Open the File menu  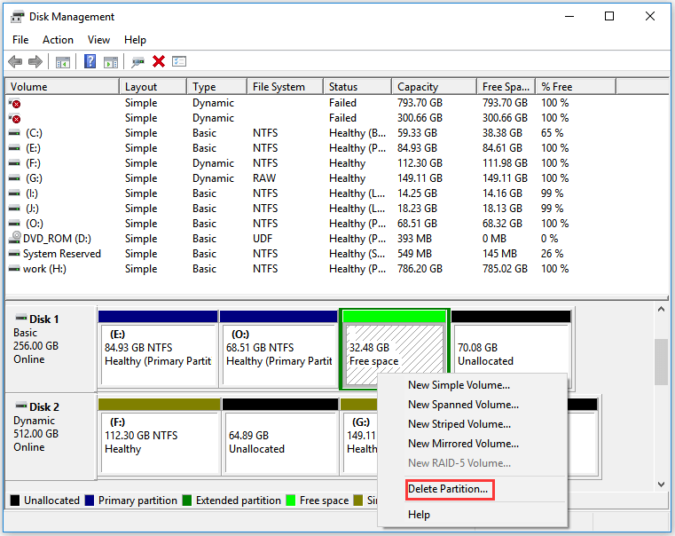click(x=20, y=40)
